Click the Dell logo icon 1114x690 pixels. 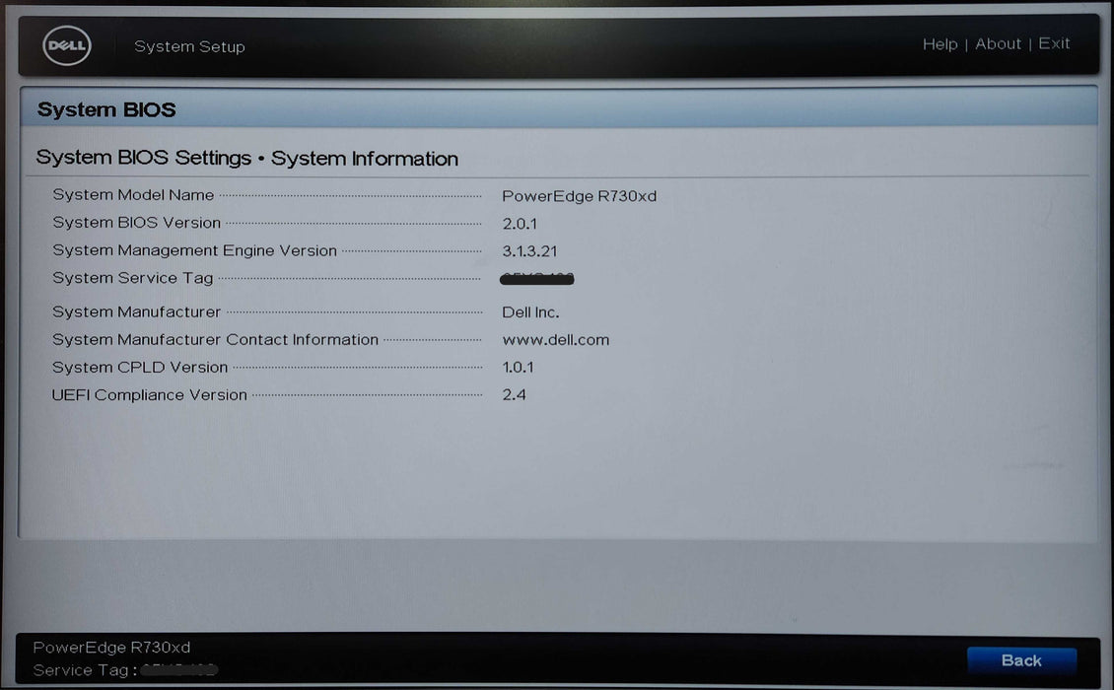pos(67,45)
